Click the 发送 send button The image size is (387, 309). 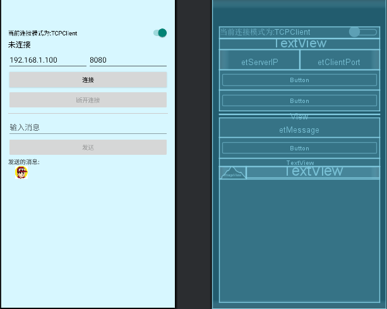tap(88, 147)
